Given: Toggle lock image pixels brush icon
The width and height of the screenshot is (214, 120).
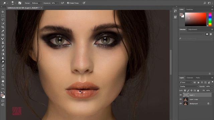Looking at the screenshot, I should click(x=188, y=90).
